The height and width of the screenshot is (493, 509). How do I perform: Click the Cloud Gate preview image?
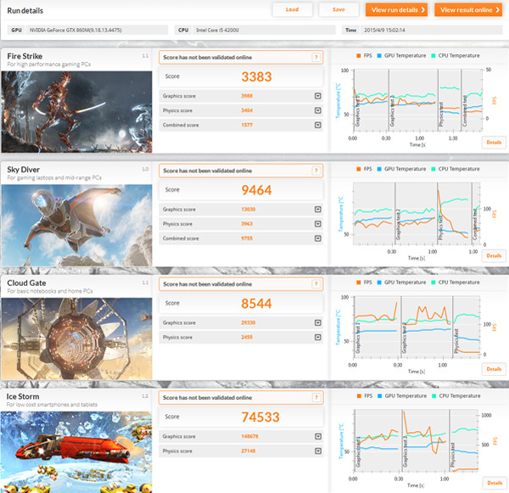[76, 339]
